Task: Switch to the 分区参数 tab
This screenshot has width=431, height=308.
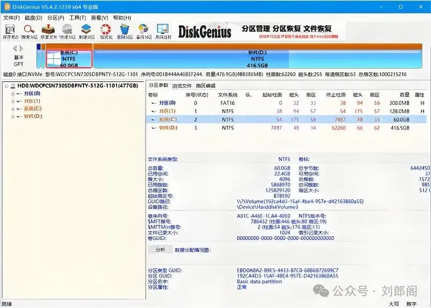Action: pyautogui.click(x=158, y=86)
